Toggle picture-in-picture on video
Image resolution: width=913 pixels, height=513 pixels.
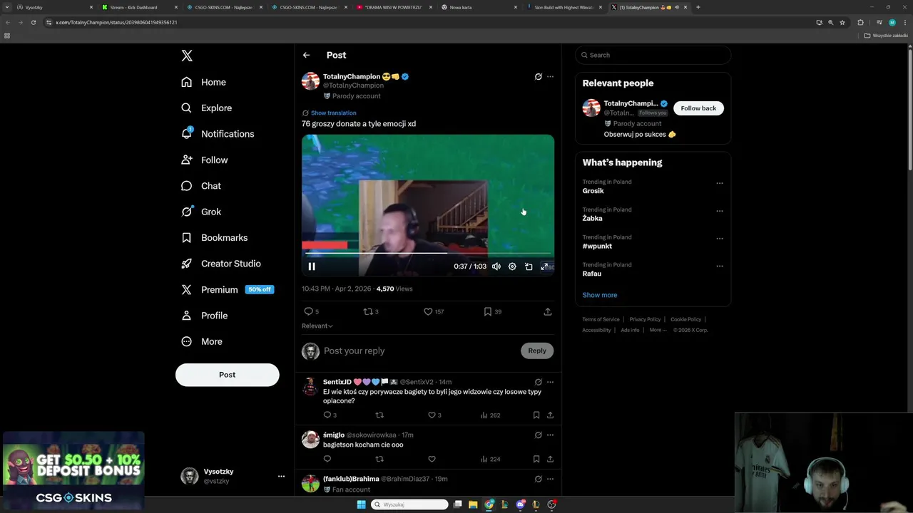tap(529, 266)
